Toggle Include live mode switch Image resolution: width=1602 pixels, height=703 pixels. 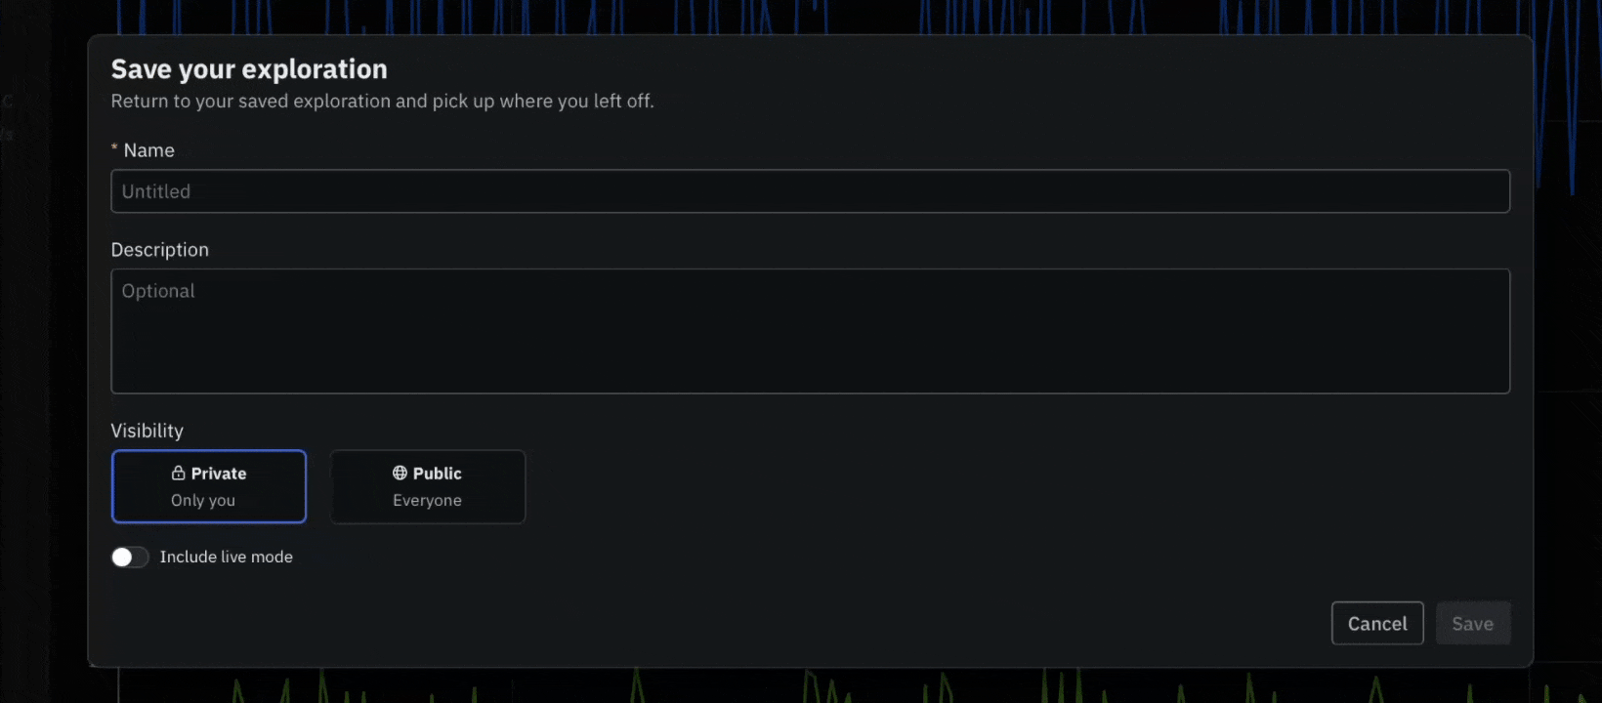[x=130, y=557]
